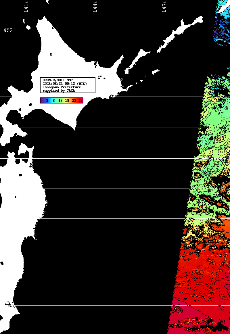Select the 2025/08/31 00:13 (UTC) timestamp

click(65, 84)
